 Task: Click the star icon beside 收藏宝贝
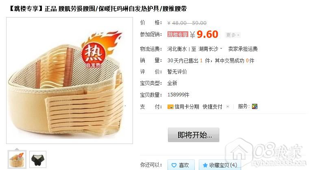205,165
